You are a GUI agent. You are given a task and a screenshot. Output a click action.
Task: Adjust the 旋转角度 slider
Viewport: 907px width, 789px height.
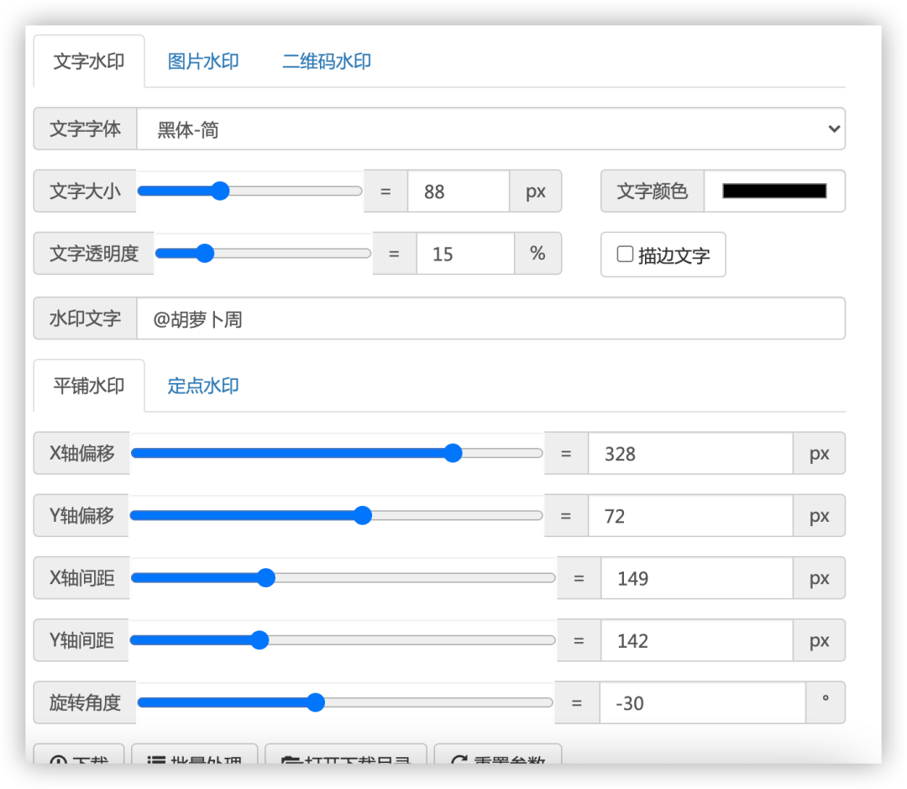click(x=345, y=702)
